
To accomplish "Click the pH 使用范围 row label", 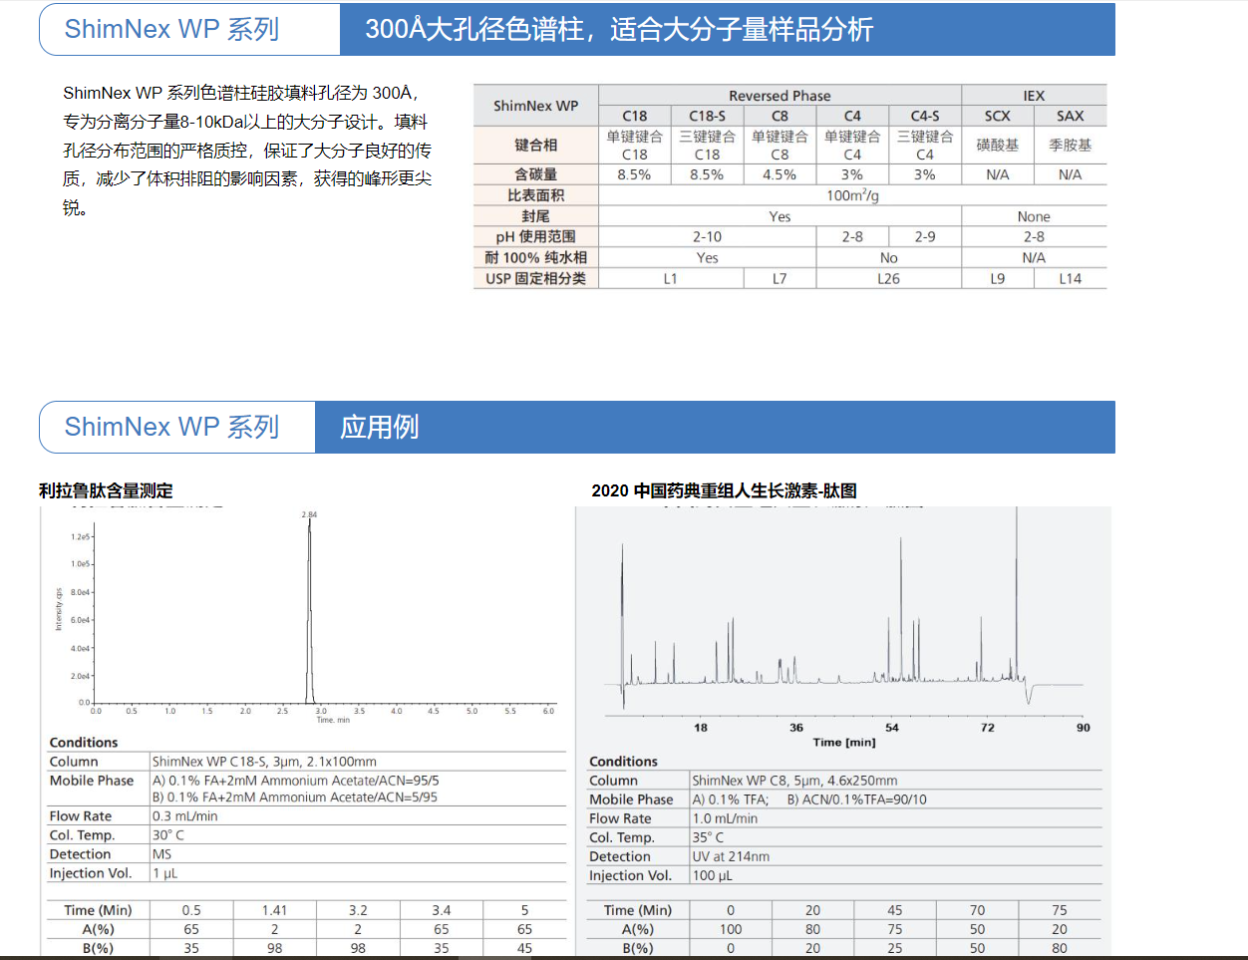I will tap(535, 237).
